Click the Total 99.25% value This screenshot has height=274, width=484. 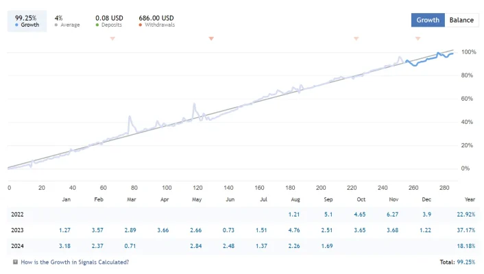coord(466,262)
